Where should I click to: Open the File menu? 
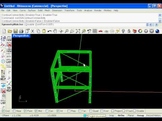(x=3, y=10)
